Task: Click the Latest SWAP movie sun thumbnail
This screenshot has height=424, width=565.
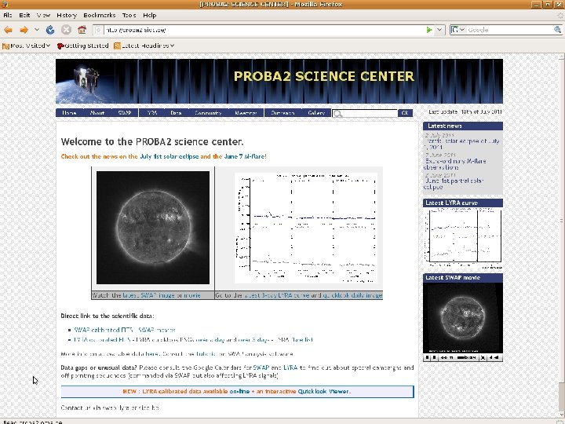Action: tap(463, 318)
